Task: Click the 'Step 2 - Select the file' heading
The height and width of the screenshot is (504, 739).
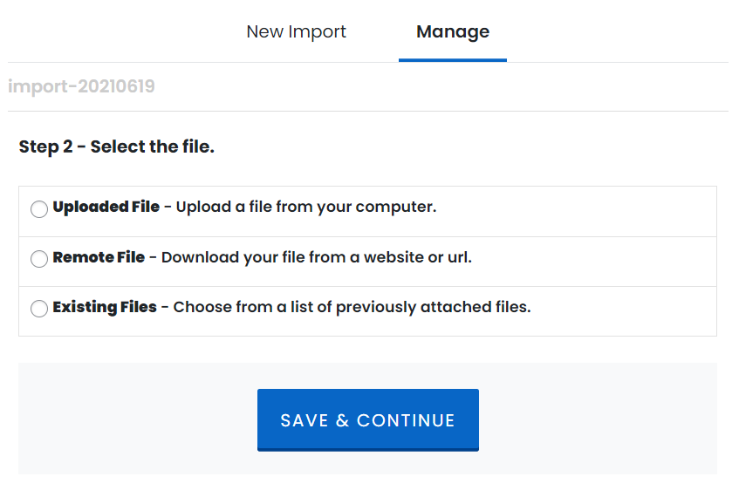Action: click(116, 146)
